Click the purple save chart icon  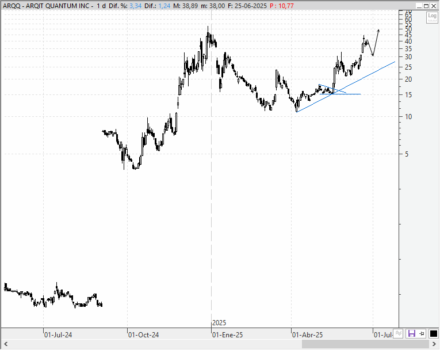[411, 334]
